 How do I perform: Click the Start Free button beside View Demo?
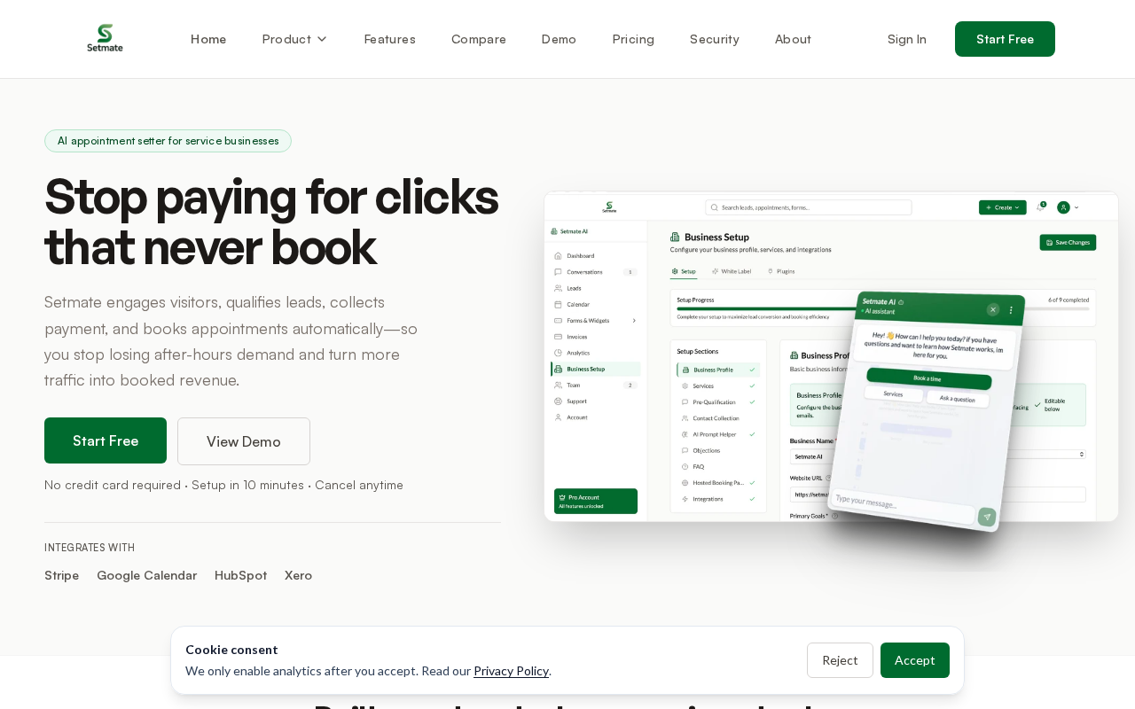pos(106,440)
